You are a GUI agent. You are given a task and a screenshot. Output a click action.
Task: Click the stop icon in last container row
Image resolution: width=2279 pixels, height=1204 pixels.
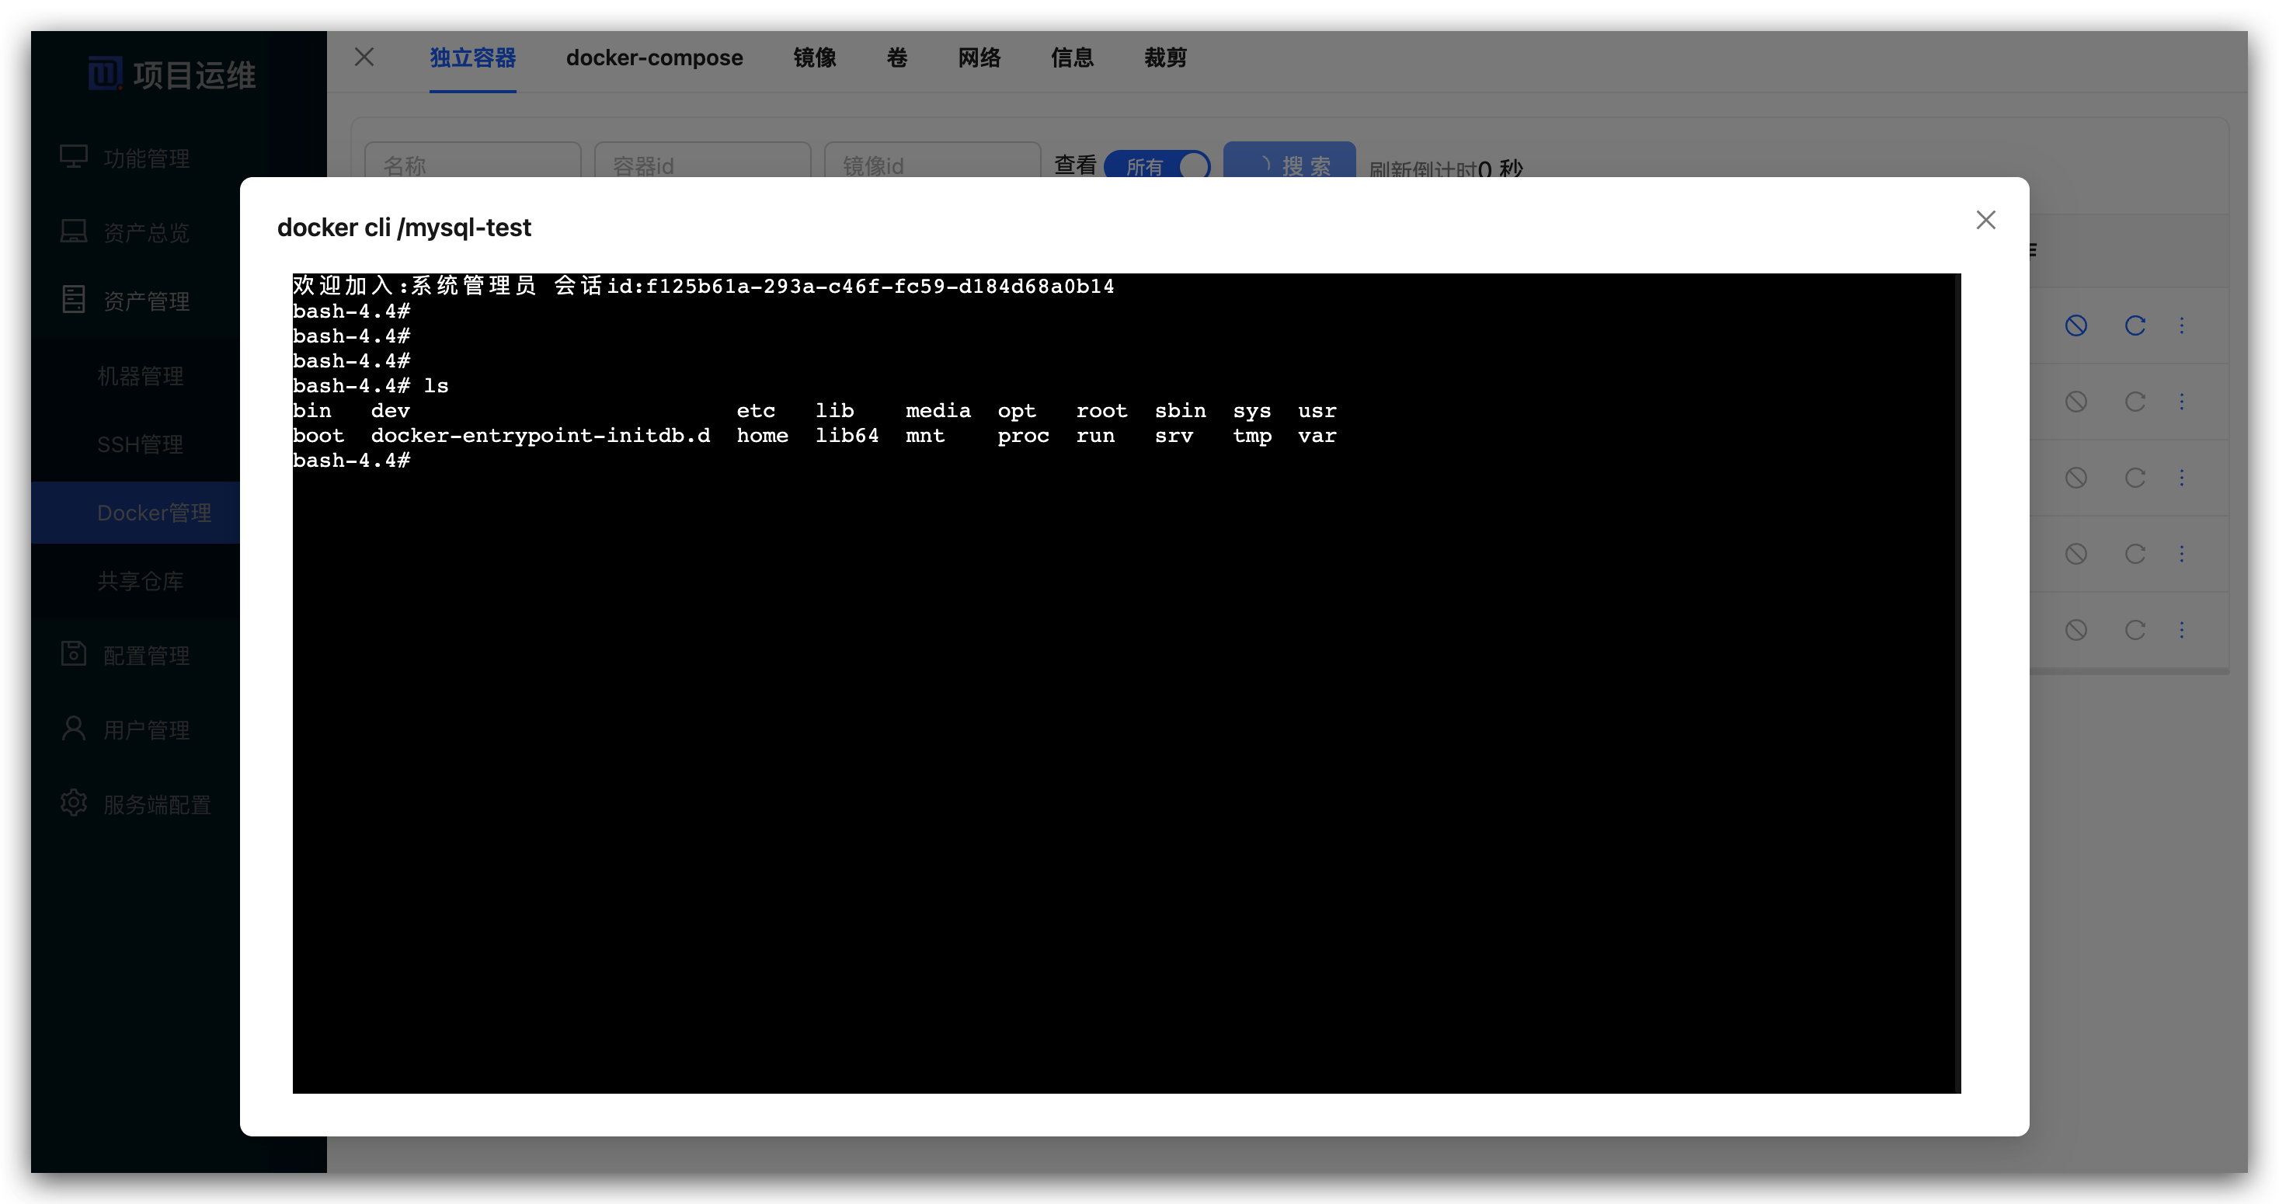point(2075,630)
